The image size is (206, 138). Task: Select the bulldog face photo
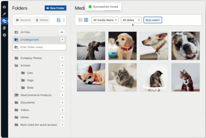click(186, 46)
